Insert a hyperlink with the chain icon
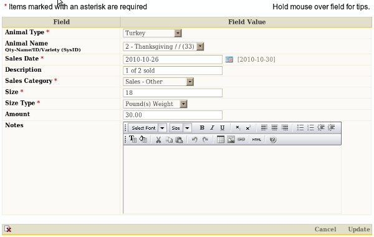 [241, 139]
